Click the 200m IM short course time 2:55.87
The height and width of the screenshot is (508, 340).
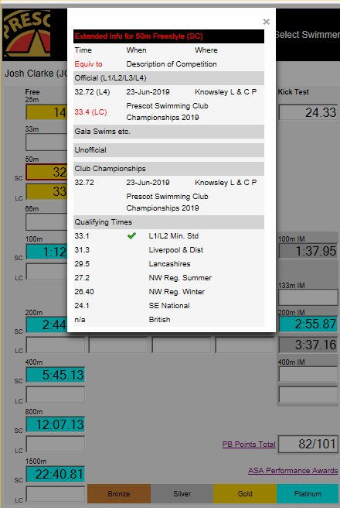pyautogui.click(x=308, y=324)
